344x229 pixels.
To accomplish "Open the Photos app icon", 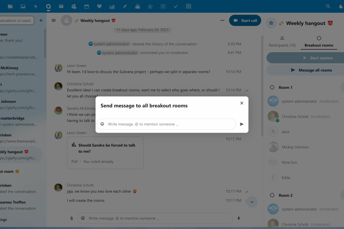I will click(23, 6).
